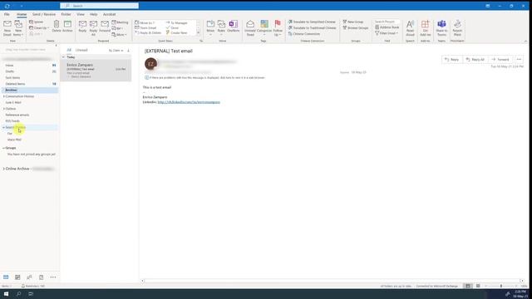The height and width of the screenshot is (299, 532).
Task: Switch to the View ribbon tab
Action: coord(81,14)
